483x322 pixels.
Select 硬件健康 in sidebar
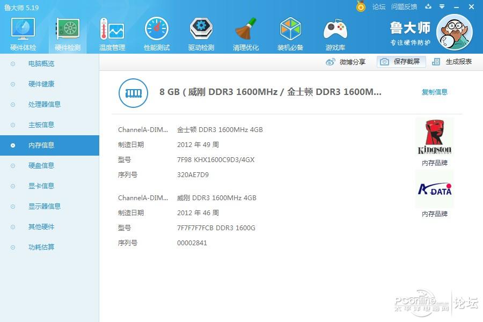(x=49, y=84)
